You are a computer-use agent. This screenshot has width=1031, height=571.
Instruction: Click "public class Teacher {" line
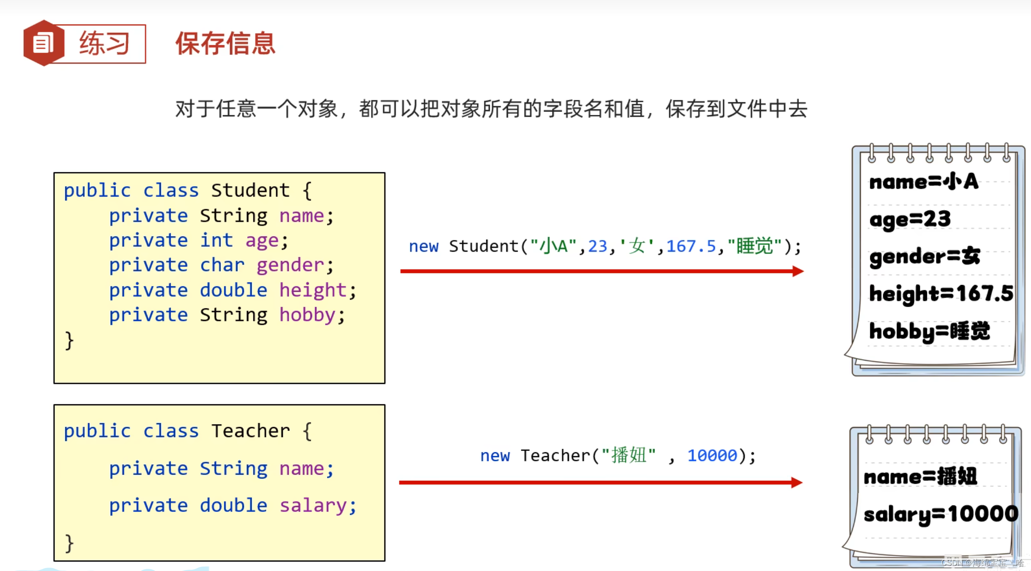(x=188, y=431)
